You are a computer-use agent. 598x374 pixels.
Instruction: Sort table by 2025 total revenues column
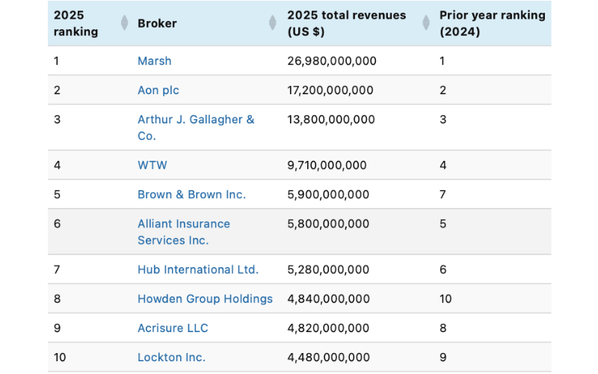pyautogui.click(x=426, y=23)
